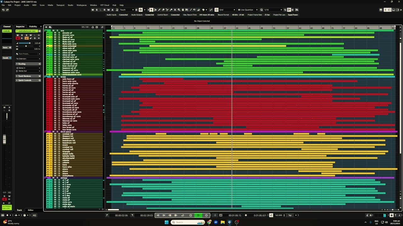Open the No Extension dropdown
The width and height of the screenshot is (403, 226).
pos(28,59)
